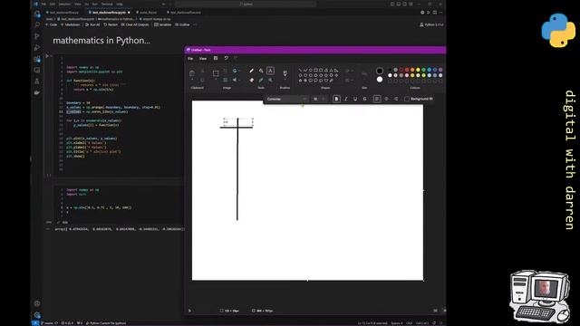Open the Brushes tool in Paint
Screen dimensions: 580x326
(x=285, y=73)
